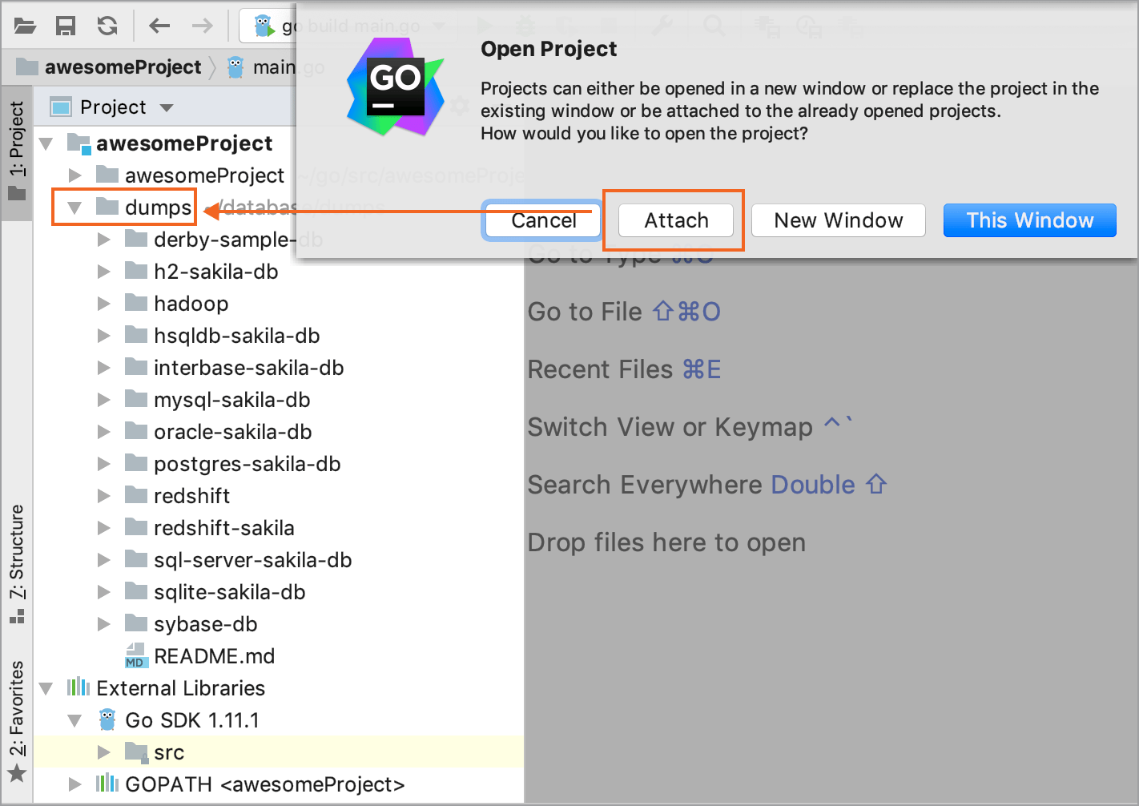Click the Structure panel icon in sidebar
1139x806 pixels.
[x=17, y=615]
